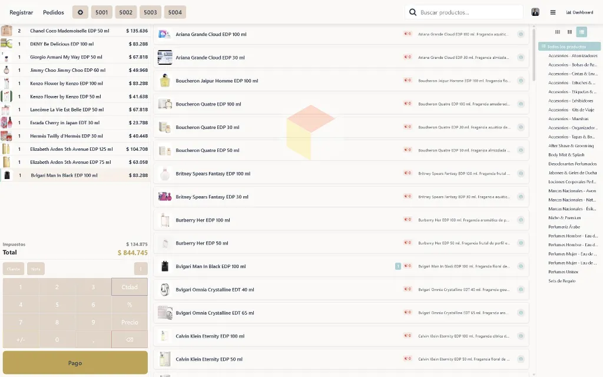
Task: Show info for Burberry Her EDP 50 ml
Action: (521, 243)
